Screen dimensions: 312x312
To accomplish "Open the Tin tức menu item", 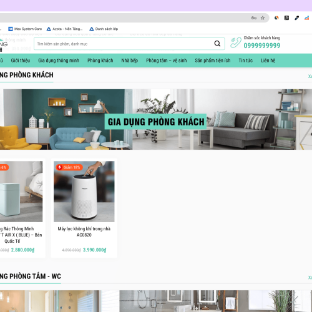I will (x=246, y=61).
